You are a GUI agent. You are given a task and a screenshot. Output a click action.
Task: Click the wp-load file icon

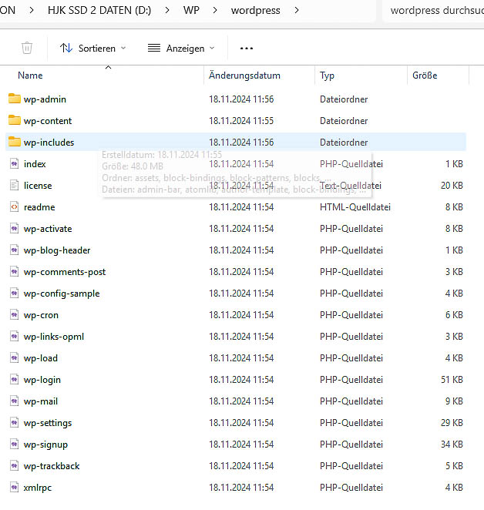coord(15,357)
